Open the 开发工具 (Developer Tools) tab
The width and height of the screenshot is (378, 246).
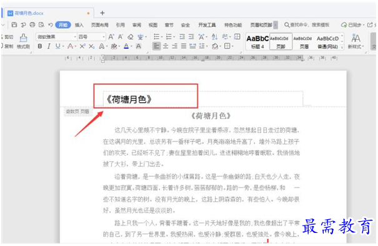(x=207, y=25)
